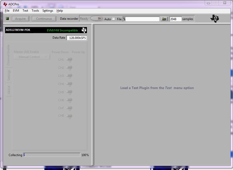Enable the Auto checkbox
This screenshot has height=170, width=233.
[x=113, y=19]
